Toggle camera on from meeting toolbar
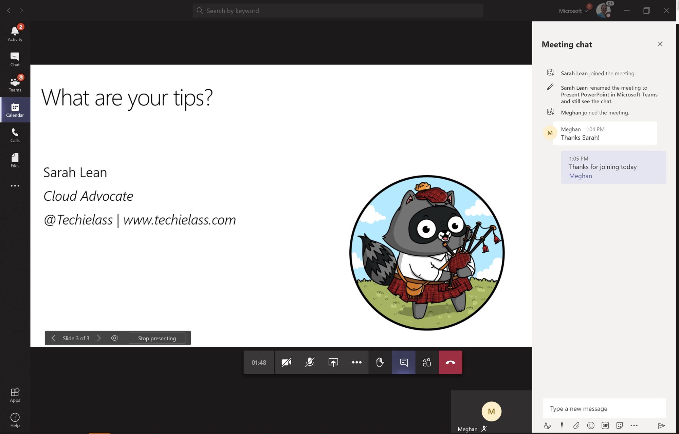The height and width of the screenshot is (434, 679). coord(286,362)
